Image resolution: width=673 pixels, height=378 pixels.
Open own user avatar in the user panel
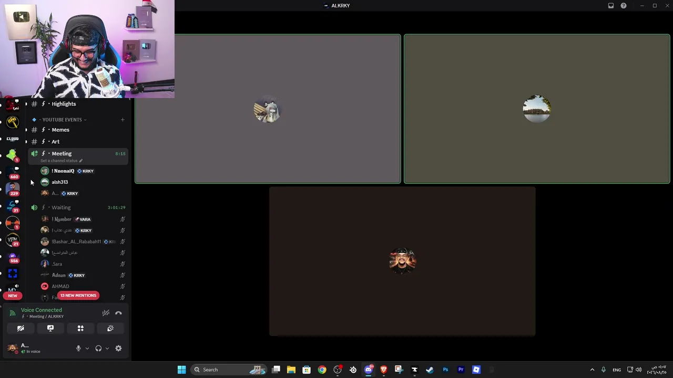12,348
